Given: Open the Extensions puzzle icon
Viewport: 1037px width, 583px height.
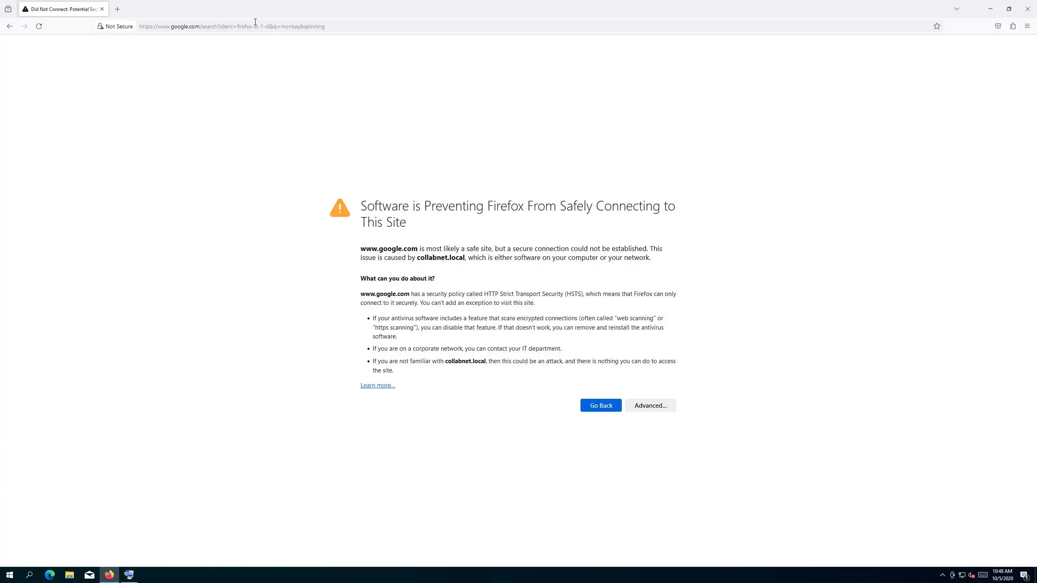Looking at the screenshot, I should [1013, 26].
